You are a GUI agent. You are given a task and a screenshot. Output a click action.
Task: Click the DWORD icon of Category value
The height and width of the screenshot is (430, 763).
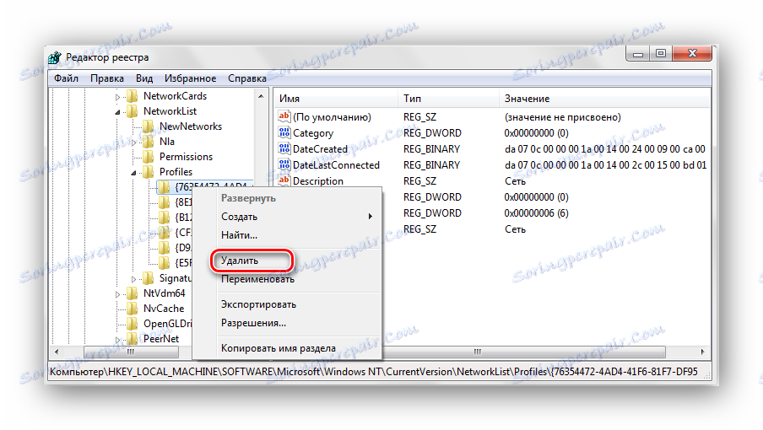(284, 132)
